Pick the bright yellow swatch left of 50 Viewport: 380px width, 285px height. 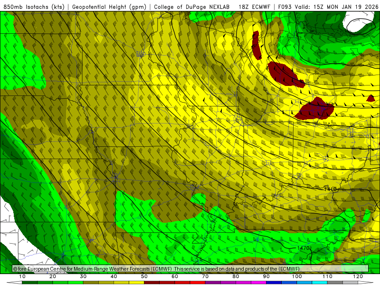[136, 283]
